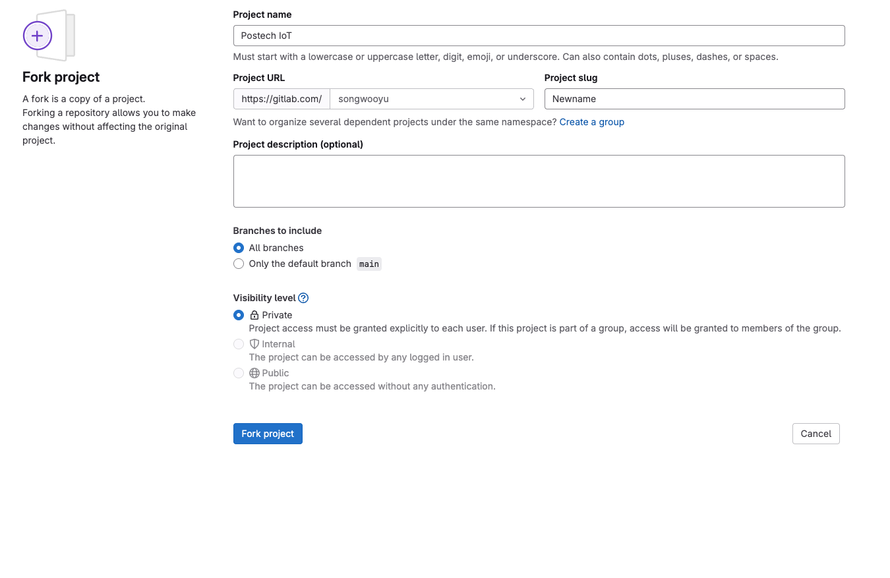Select the Public visibility radio button
This screenshot has width=890, height=578.
point(239,373)
